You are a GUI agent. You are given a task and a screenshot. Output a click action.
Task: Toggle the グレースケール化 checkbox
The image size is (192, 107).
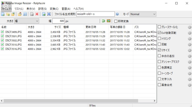159,27
